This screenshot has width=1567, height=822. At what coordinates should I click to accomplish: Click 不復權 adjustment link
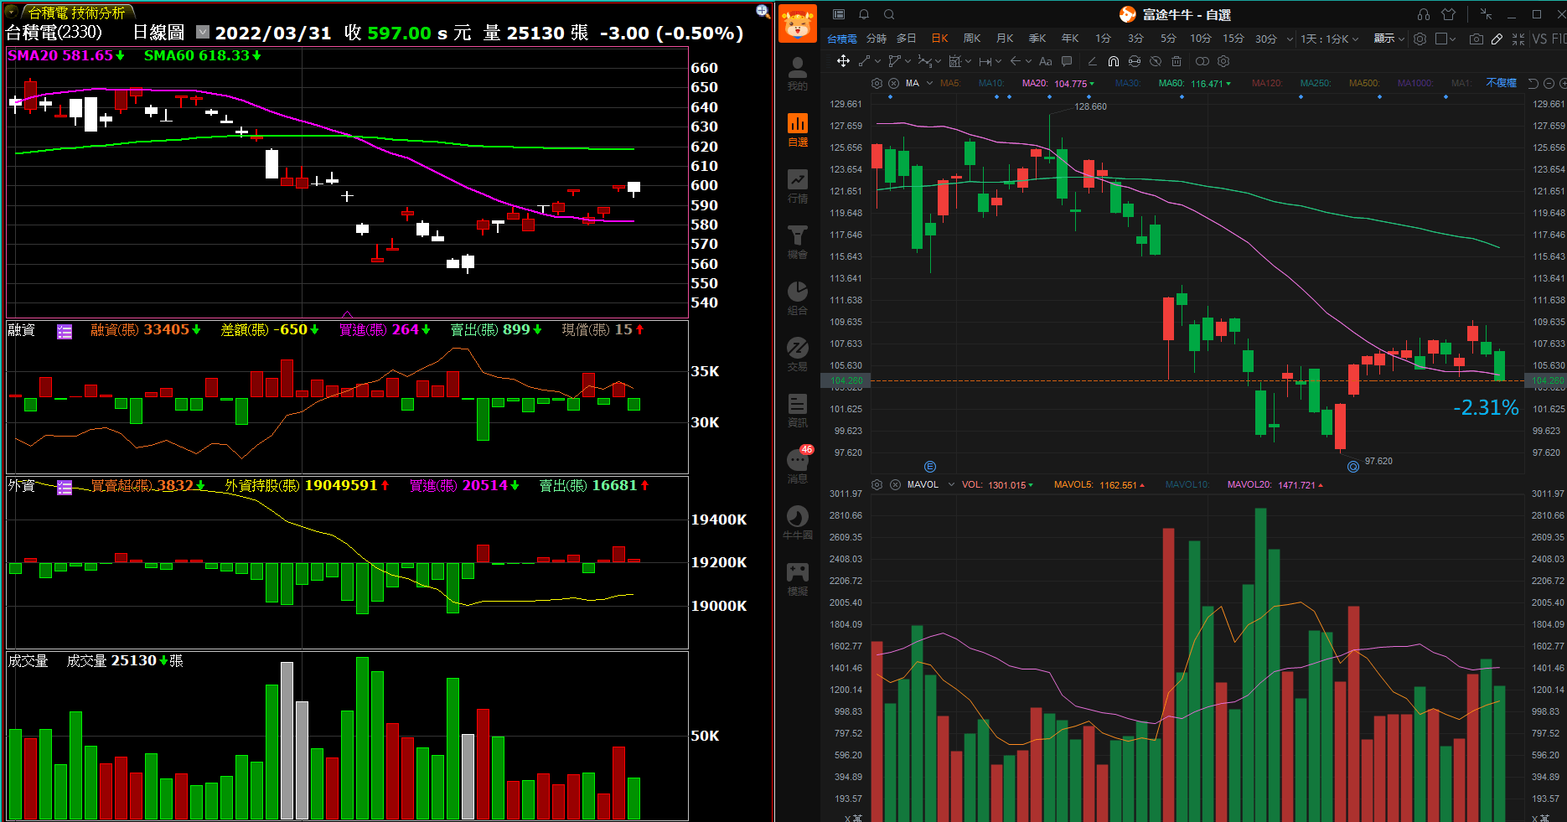[1501, 83]
